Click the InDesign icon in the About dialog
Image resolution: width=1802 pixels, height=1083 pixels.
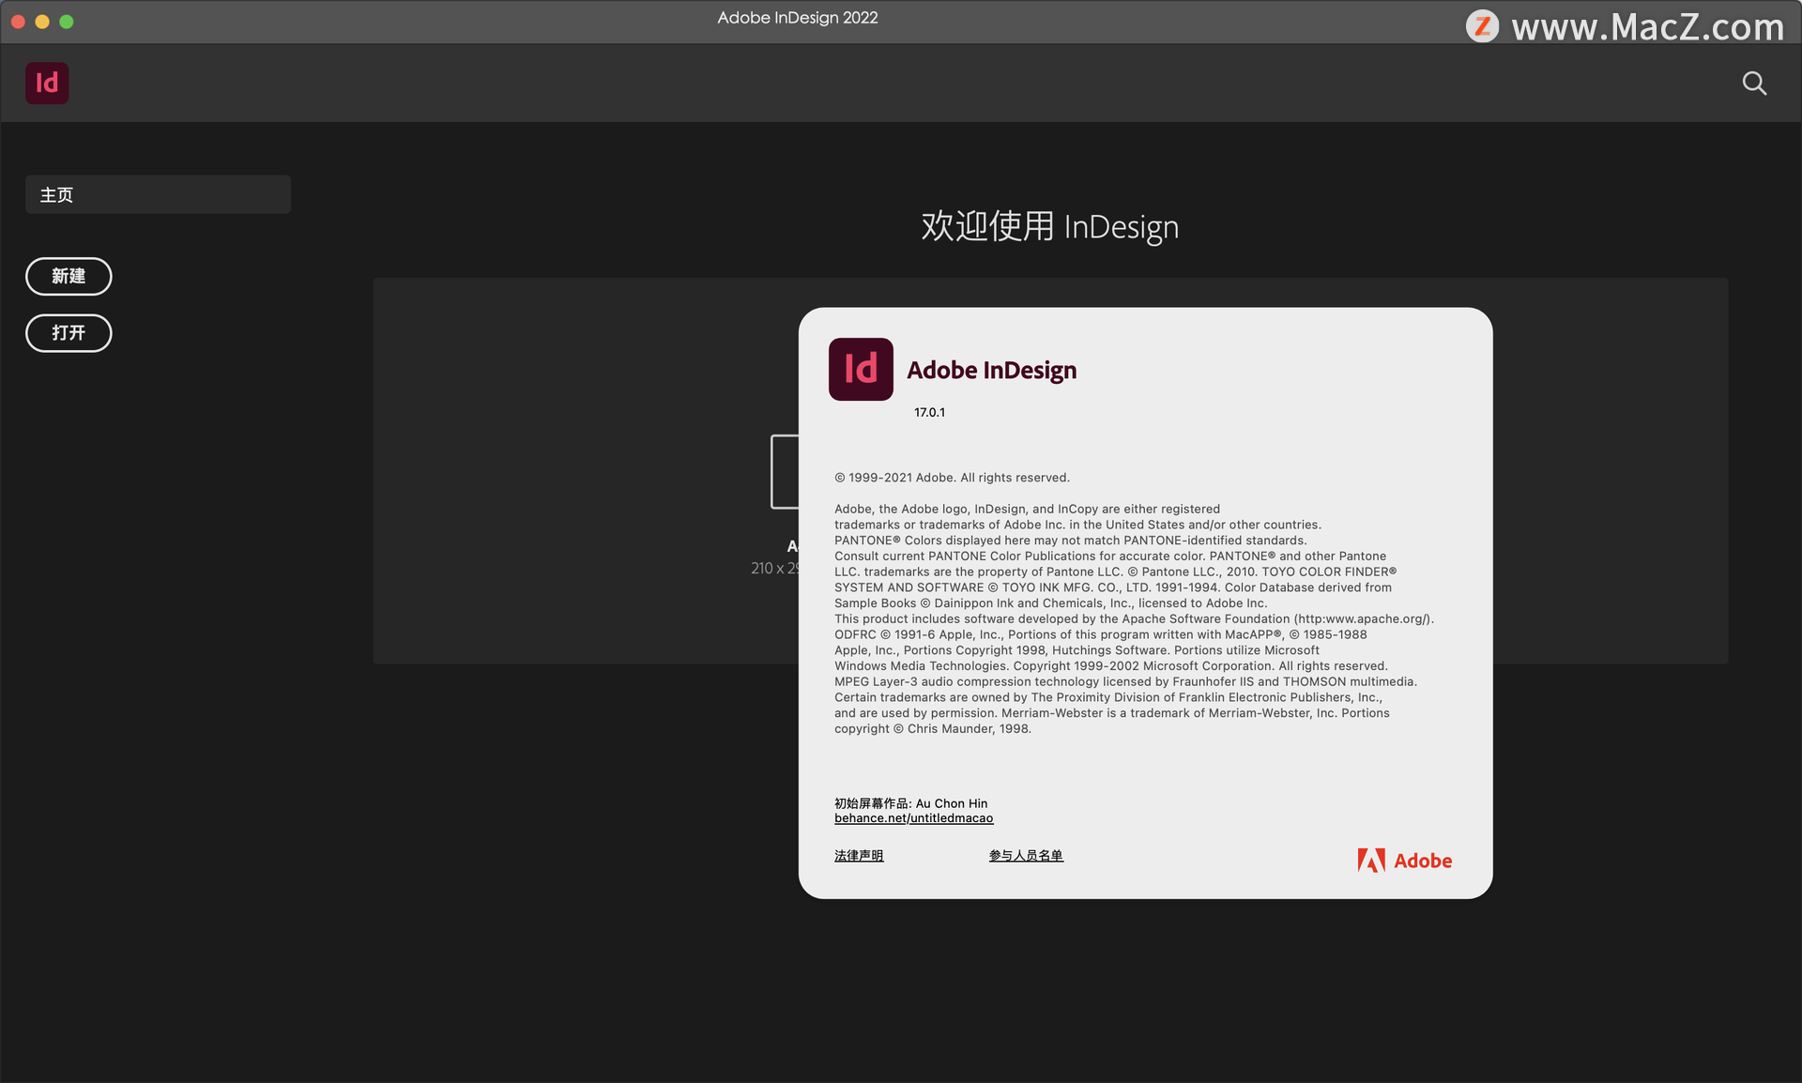click(x=861, y=369)
